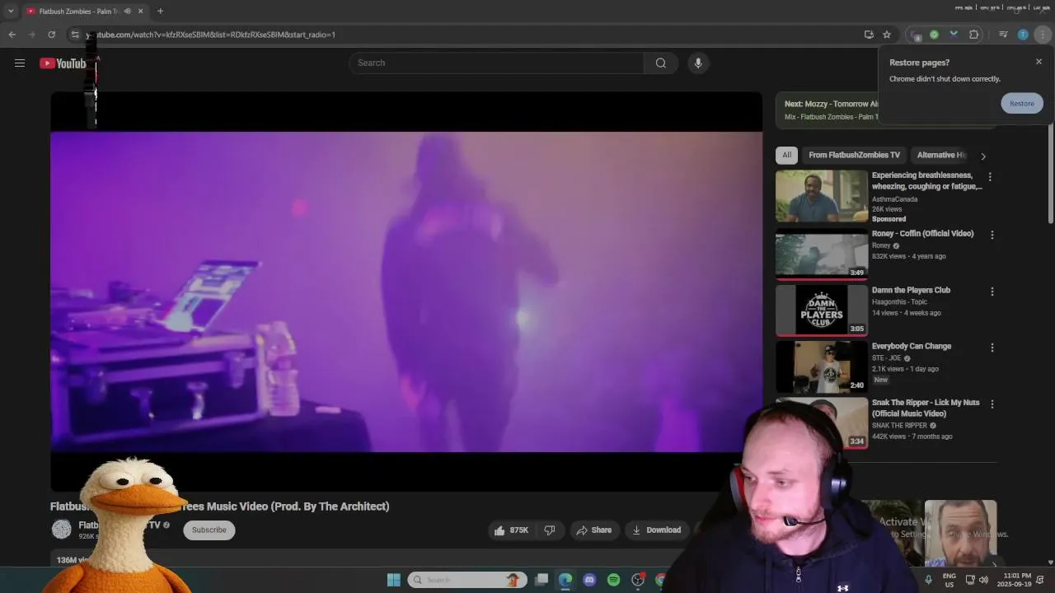The height and width of the screenshot is (593, 1055).
Task: Dismiss the Restore pages popup
Action: [x=1039, y=62]
